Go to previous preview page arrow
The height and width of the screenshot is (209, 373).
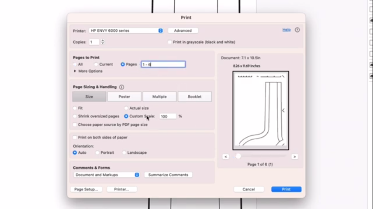pyautogui.click(x=226, y=157)
